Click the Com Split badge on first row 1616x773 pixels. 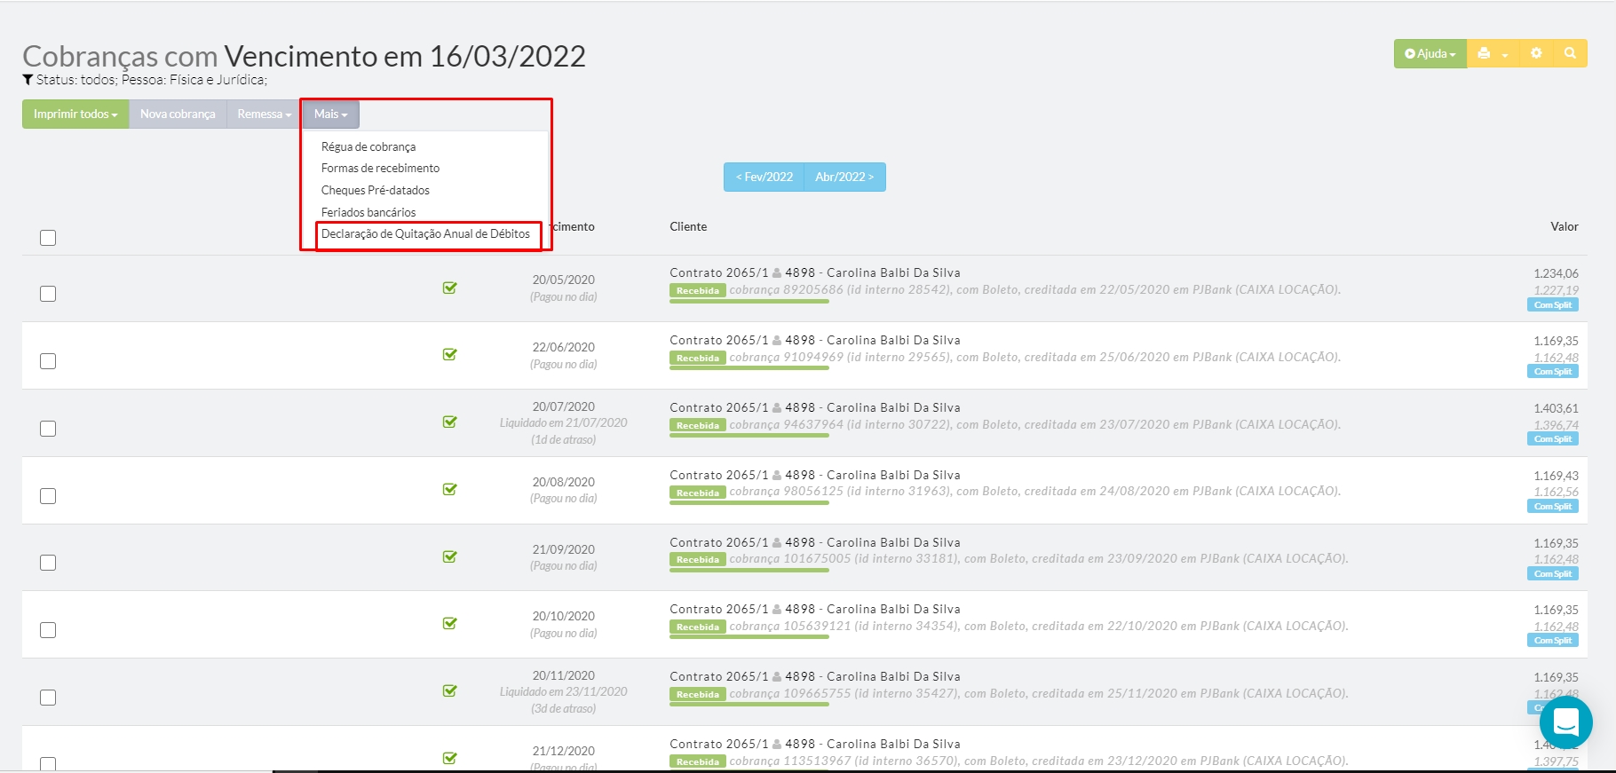[1552, 305]
